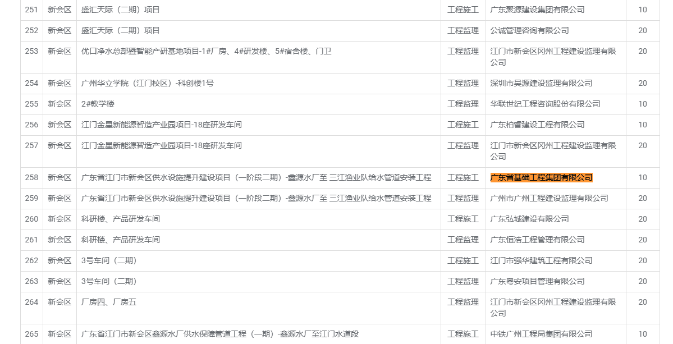Select row number 255
The width and height of the screenshot is (673, 344).
pos(31,104)
